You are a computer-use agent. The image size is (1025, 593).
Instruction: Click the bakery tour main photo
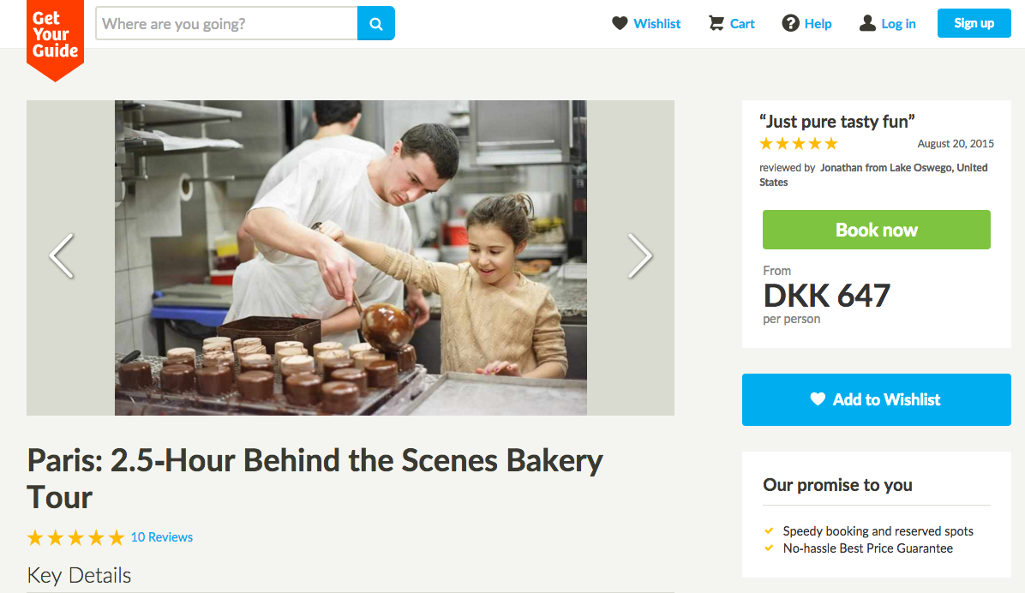click(x=351, y=257)
